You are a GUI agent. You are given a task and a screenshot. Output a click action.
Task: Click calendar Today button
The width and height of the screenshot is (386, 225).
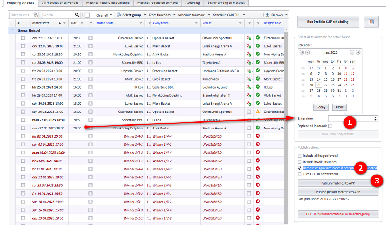[321, 107]
